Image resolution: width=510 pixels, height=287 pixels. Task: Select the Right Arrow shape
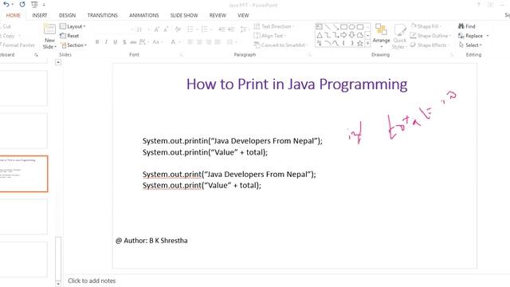click(x=343, y=35)
